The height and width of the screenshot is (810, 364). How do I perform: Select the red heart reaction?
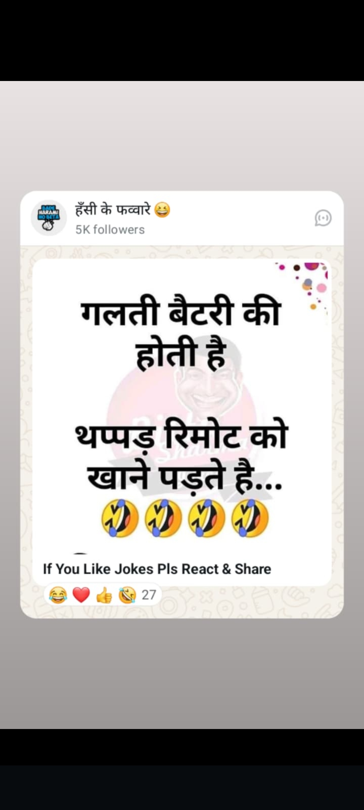click(81, 595)
